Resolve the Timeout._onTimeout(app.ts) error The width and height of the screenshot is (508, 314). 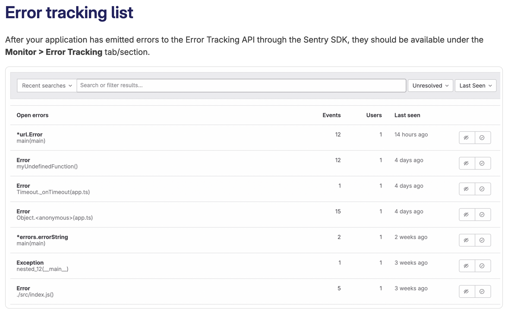482,189
